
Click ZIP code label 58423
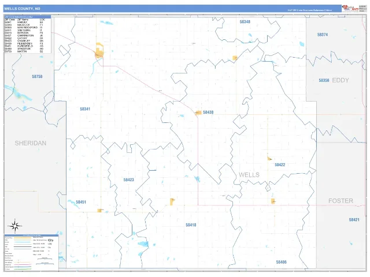tap(128, 180)
